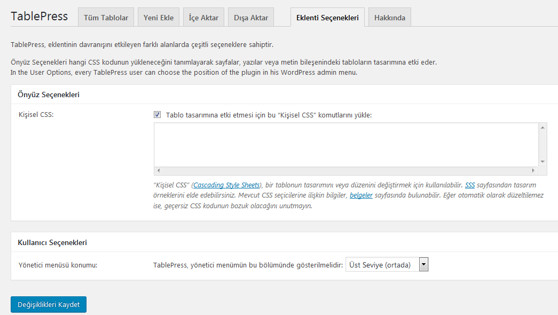Click the Eklenti Seçenekleri tab
The width and height of the screenshot is (558, 315).
[327, 18]
